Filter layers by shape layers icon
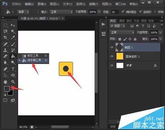Viewport: 165px width, 130px height. (x=148, y=26)
